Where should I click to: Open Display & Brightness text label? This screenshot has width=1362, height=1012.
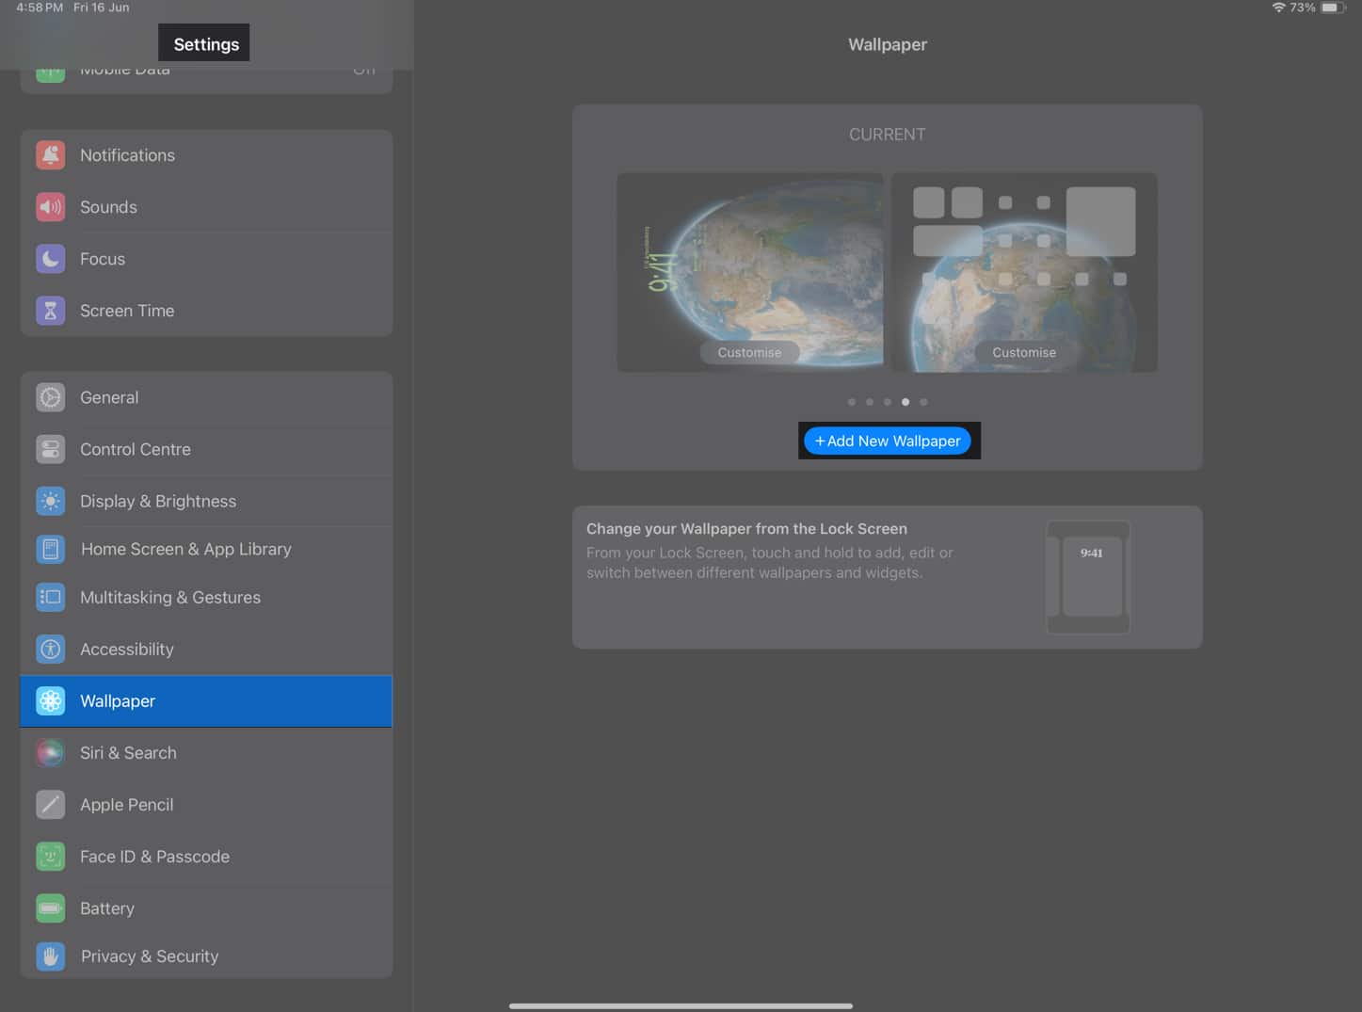click(x=158, y=501)
